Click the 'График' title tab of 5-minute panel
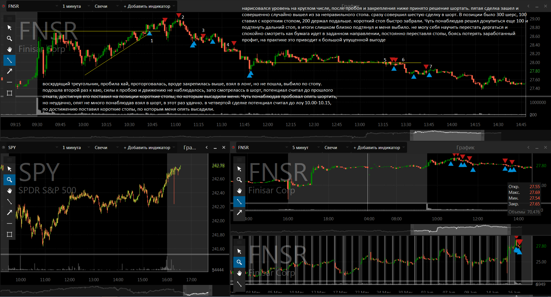551x297 pixels. 465,147
